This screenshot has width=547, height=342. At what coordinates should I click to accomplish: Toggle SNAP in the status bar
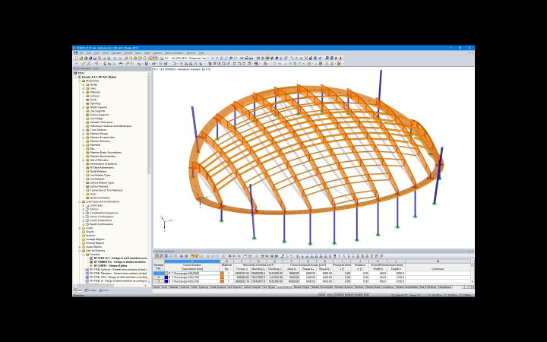(x=322, y=295)
